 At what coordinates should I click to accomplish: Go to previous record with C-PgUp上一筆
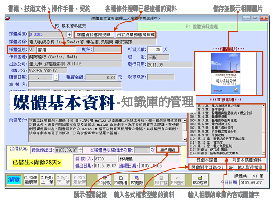pos(47,180)
